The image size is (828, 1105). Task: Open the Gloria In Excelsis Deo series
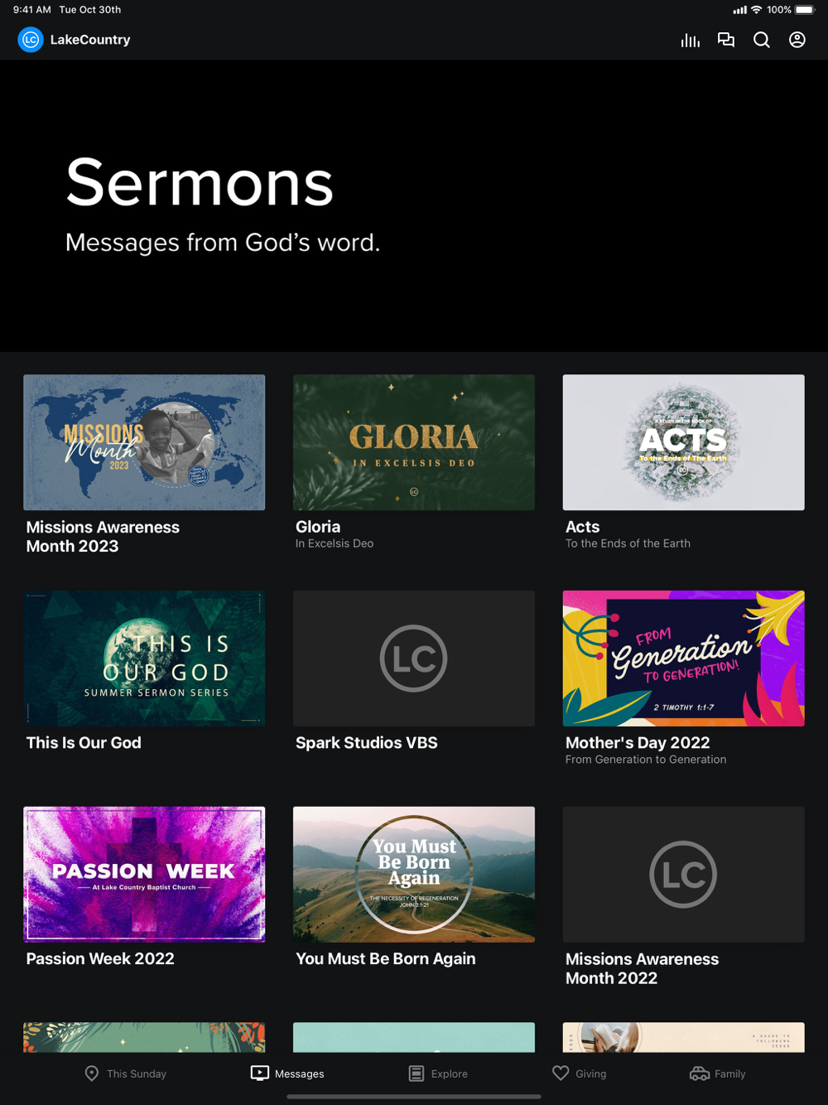coord(414,442)
